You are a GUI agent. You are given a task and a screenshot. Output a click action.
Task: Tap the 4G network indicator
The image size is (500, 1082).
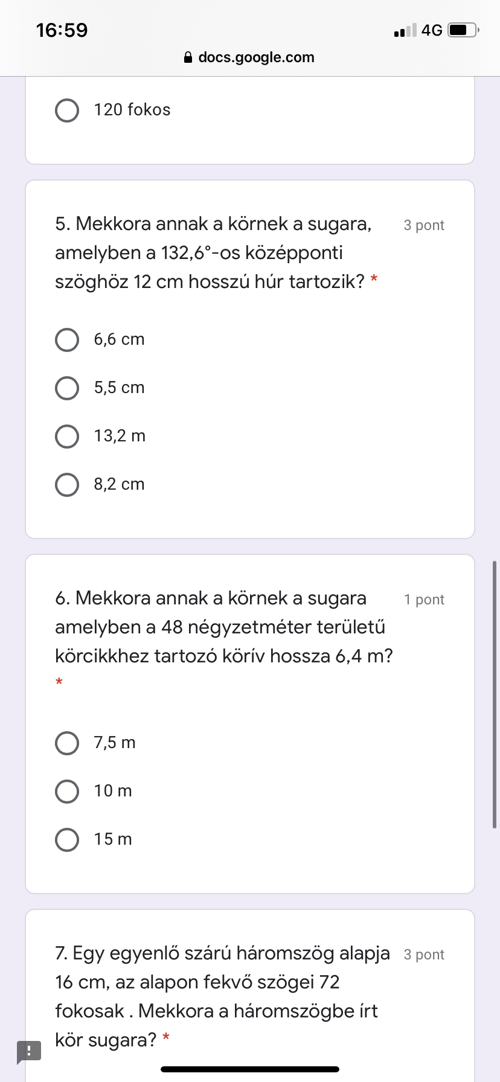click(x=432, y=30)
